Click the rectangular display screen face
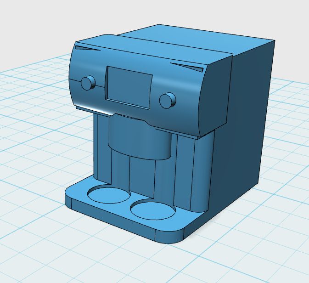The width and height of the screenshot is (309, 283). 129,88
